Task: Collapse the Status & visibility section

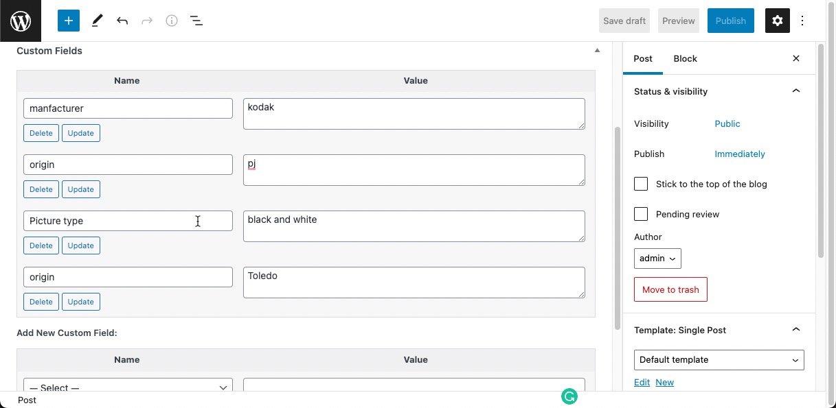Action: [796, 91]
